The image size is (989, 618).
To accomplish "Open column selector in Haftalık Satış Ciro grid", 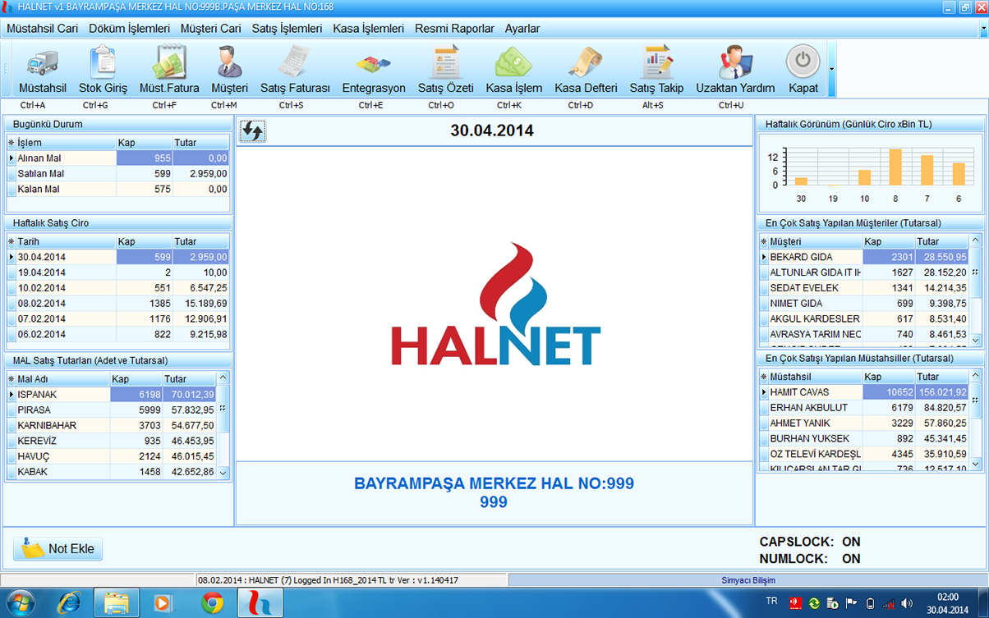I will point(11,241).
